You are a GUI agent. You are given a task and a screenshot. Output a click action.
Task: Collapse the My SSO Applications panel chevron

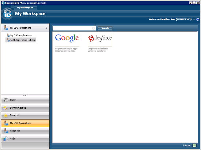(x=46, y=28)
